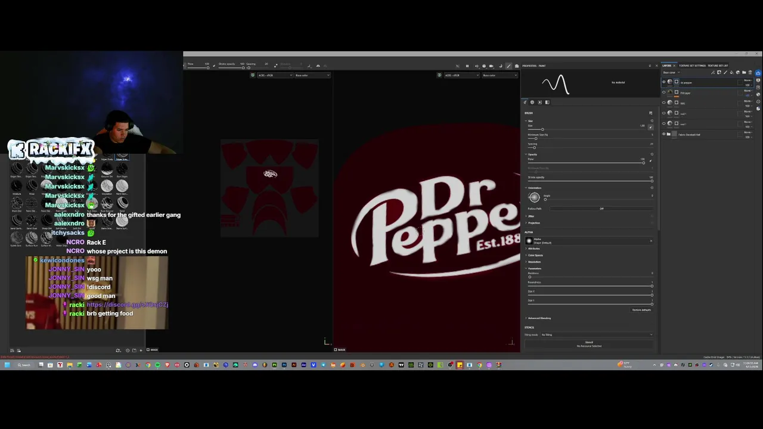763x429 pixels.
Task: Click the Hardness slider handle
Action: tap(530, 277)
